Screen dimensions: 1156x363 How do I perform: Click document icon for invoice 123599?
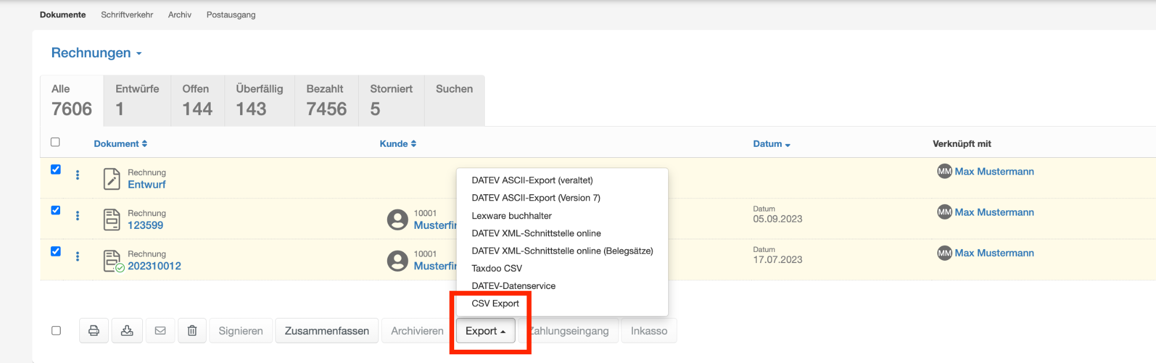tap(112, 220)
